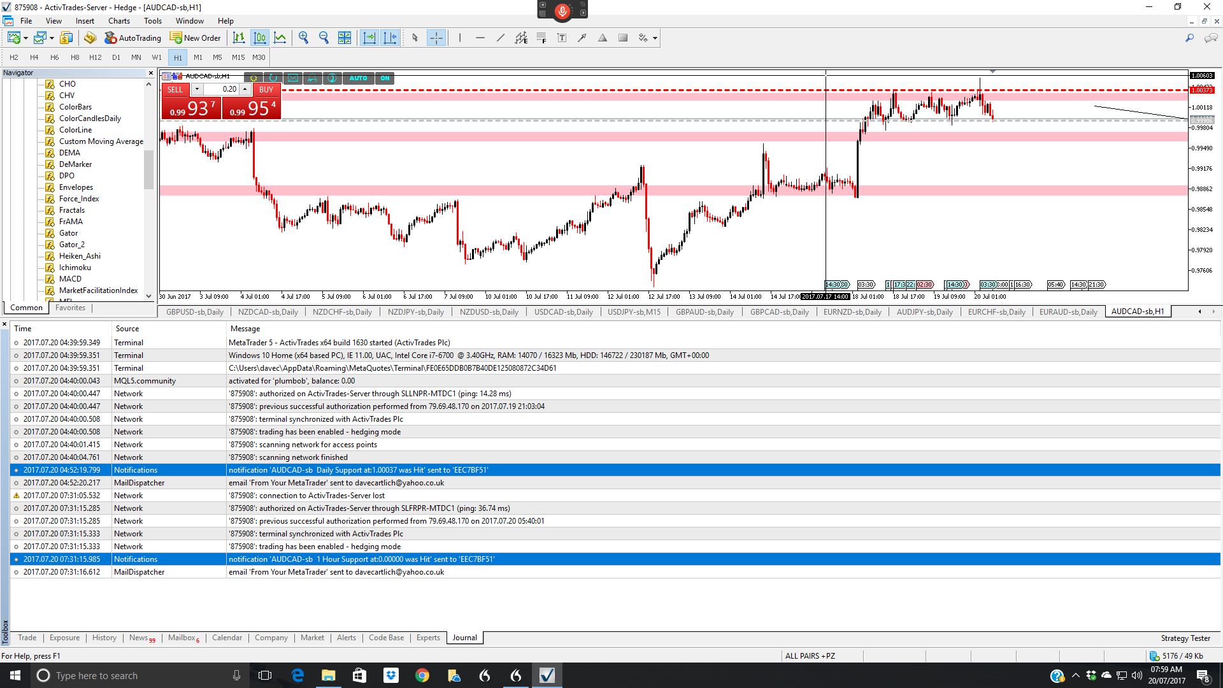Decrease the trade volume with down arrow
This screenshot has width=1223, height=688.
[197, 89]
